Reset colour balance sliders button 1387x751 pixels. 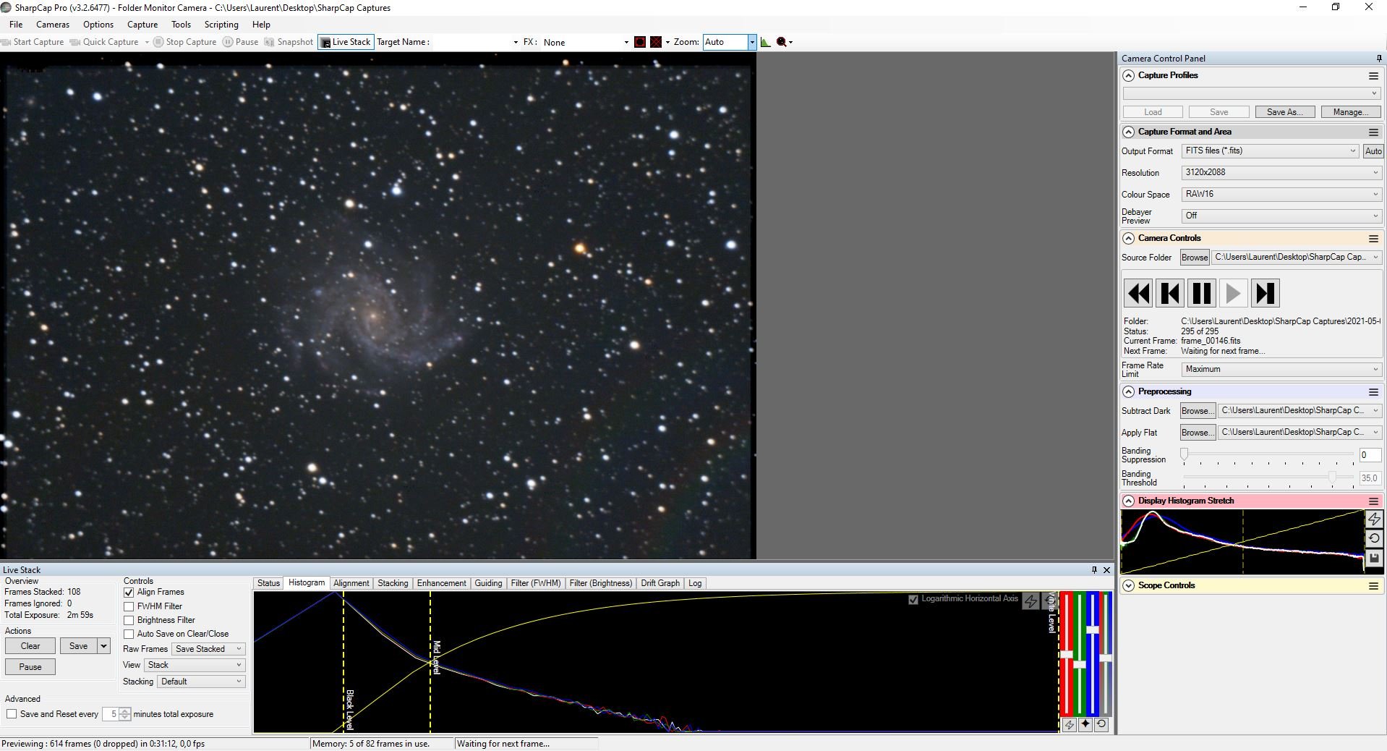tap(1101, 725)
